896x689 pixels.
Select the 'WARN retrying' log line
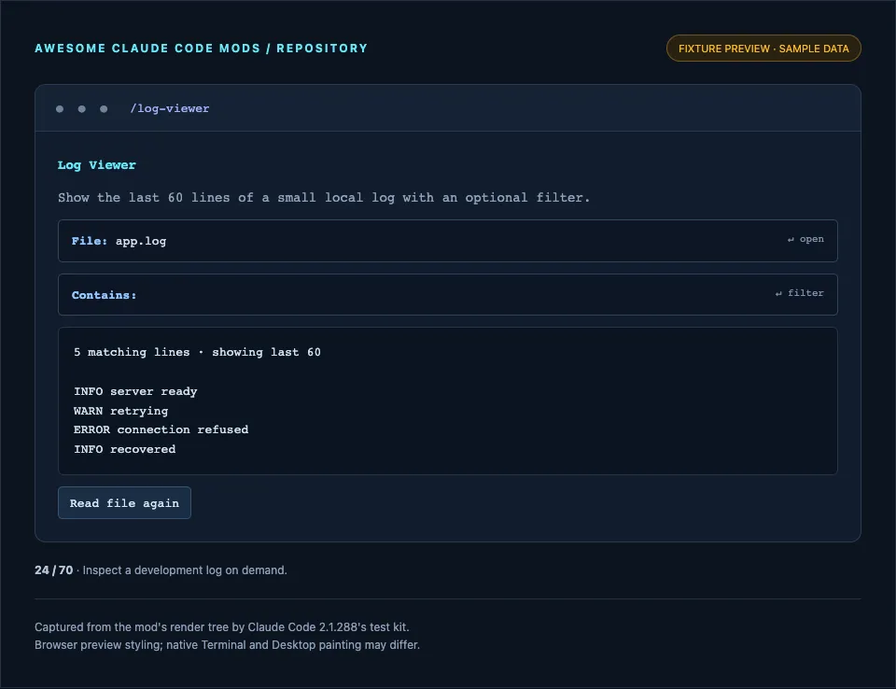pyautogui.click(x=120, y=411)
